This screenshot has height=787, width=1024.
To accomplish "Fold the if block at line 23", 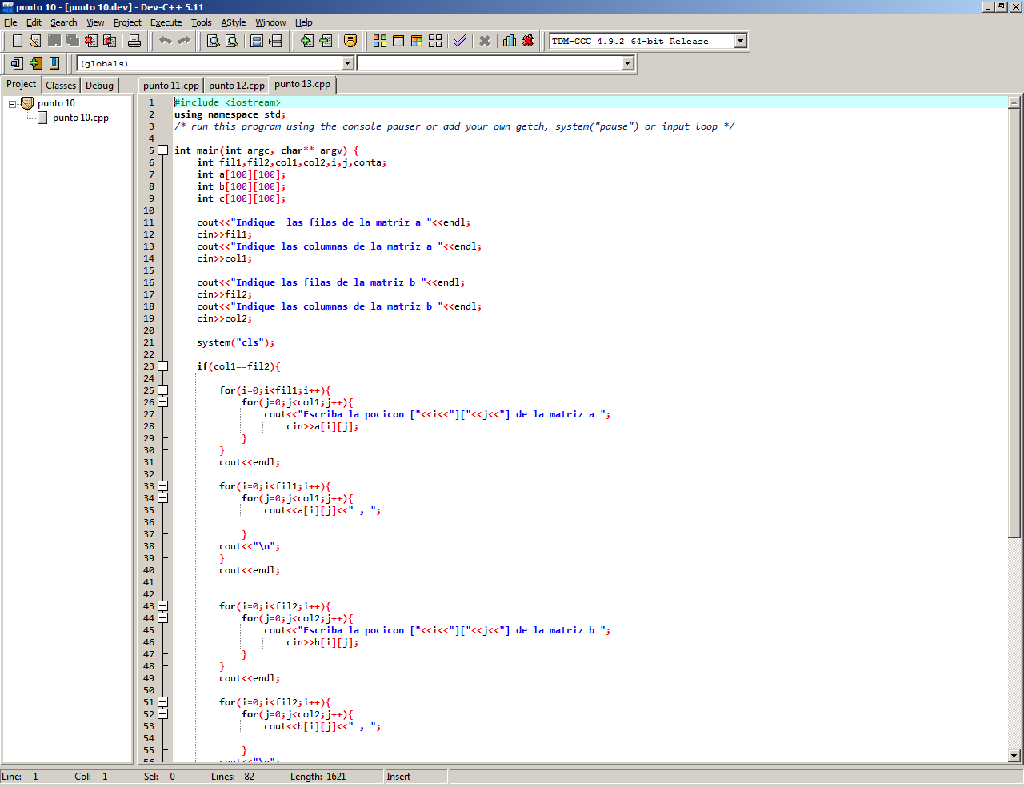I will 162,366.
